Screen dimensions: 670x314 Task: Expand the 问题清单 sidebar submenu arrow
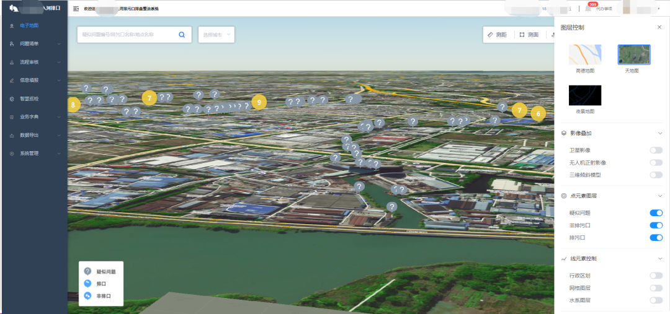pos(59,43)
